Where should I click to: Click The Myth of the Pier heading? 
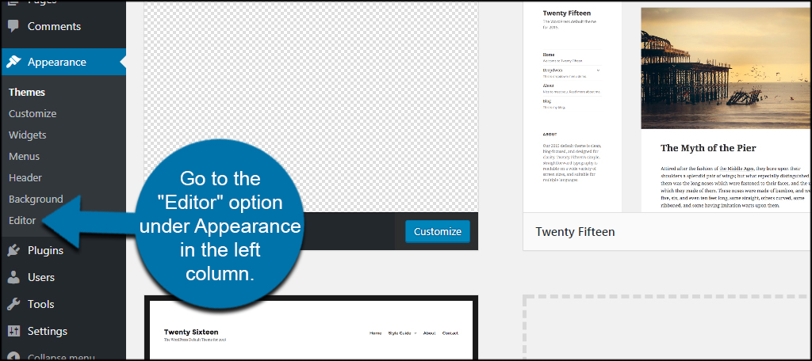tap(708, 148)
